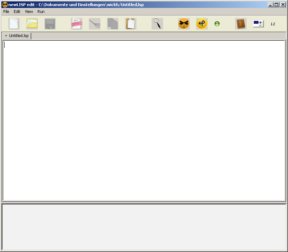Open the brown F font book icon
This screenshot has height=252, width=288.
[241, 24]
